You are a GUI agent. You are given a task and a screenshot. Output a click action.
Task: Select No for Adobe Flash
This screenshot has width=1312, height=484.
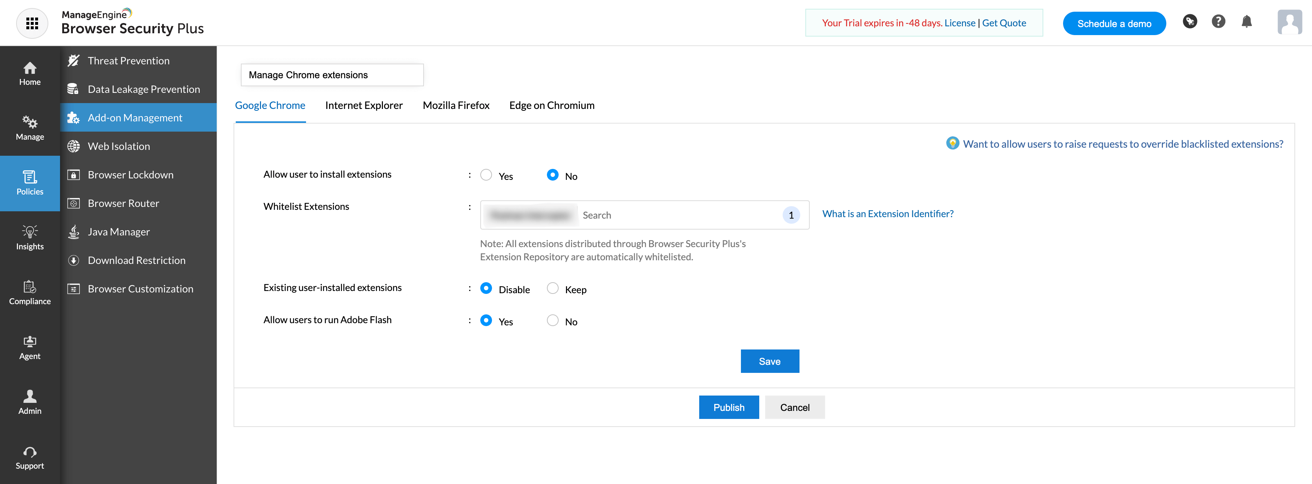(552, 320)
